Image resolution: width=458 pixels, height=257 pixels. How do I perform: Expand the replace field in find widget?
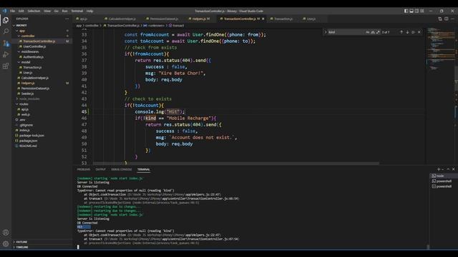click(326, 32)
